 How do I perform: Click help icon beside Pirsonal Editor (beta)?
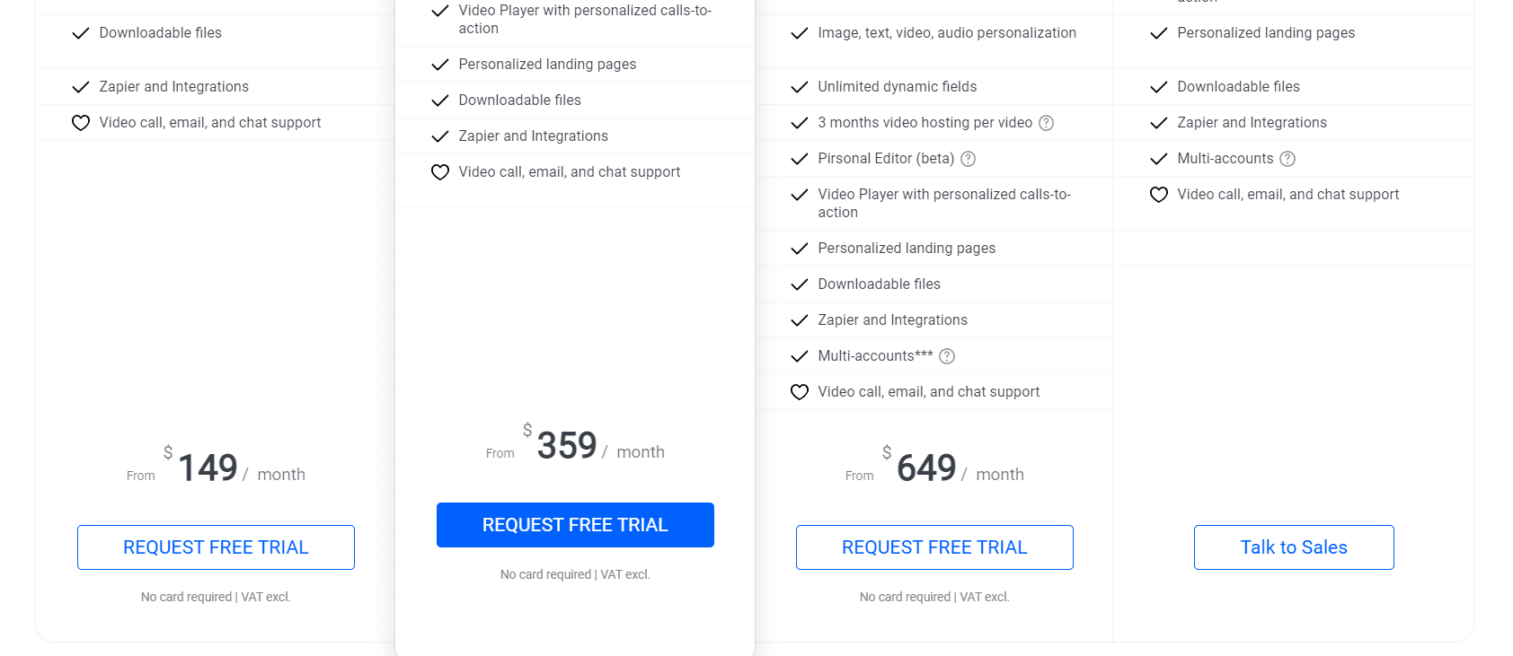click(968, 159)
